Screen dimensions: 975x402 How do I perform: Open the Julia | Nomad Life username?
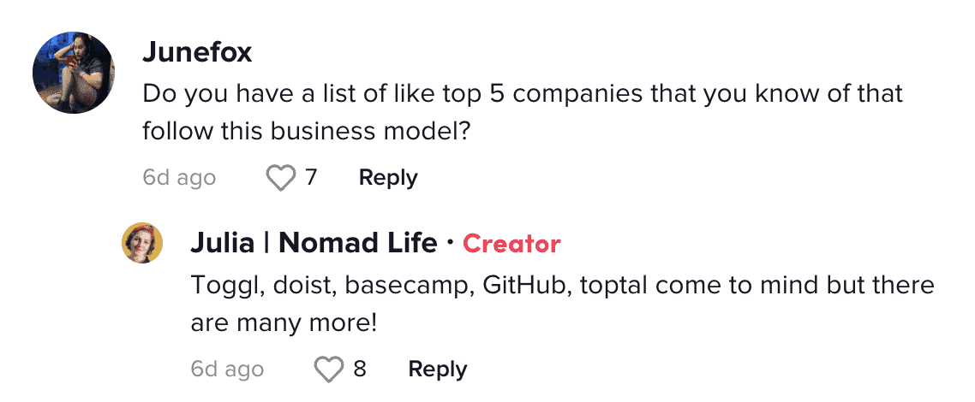[314, 243]
